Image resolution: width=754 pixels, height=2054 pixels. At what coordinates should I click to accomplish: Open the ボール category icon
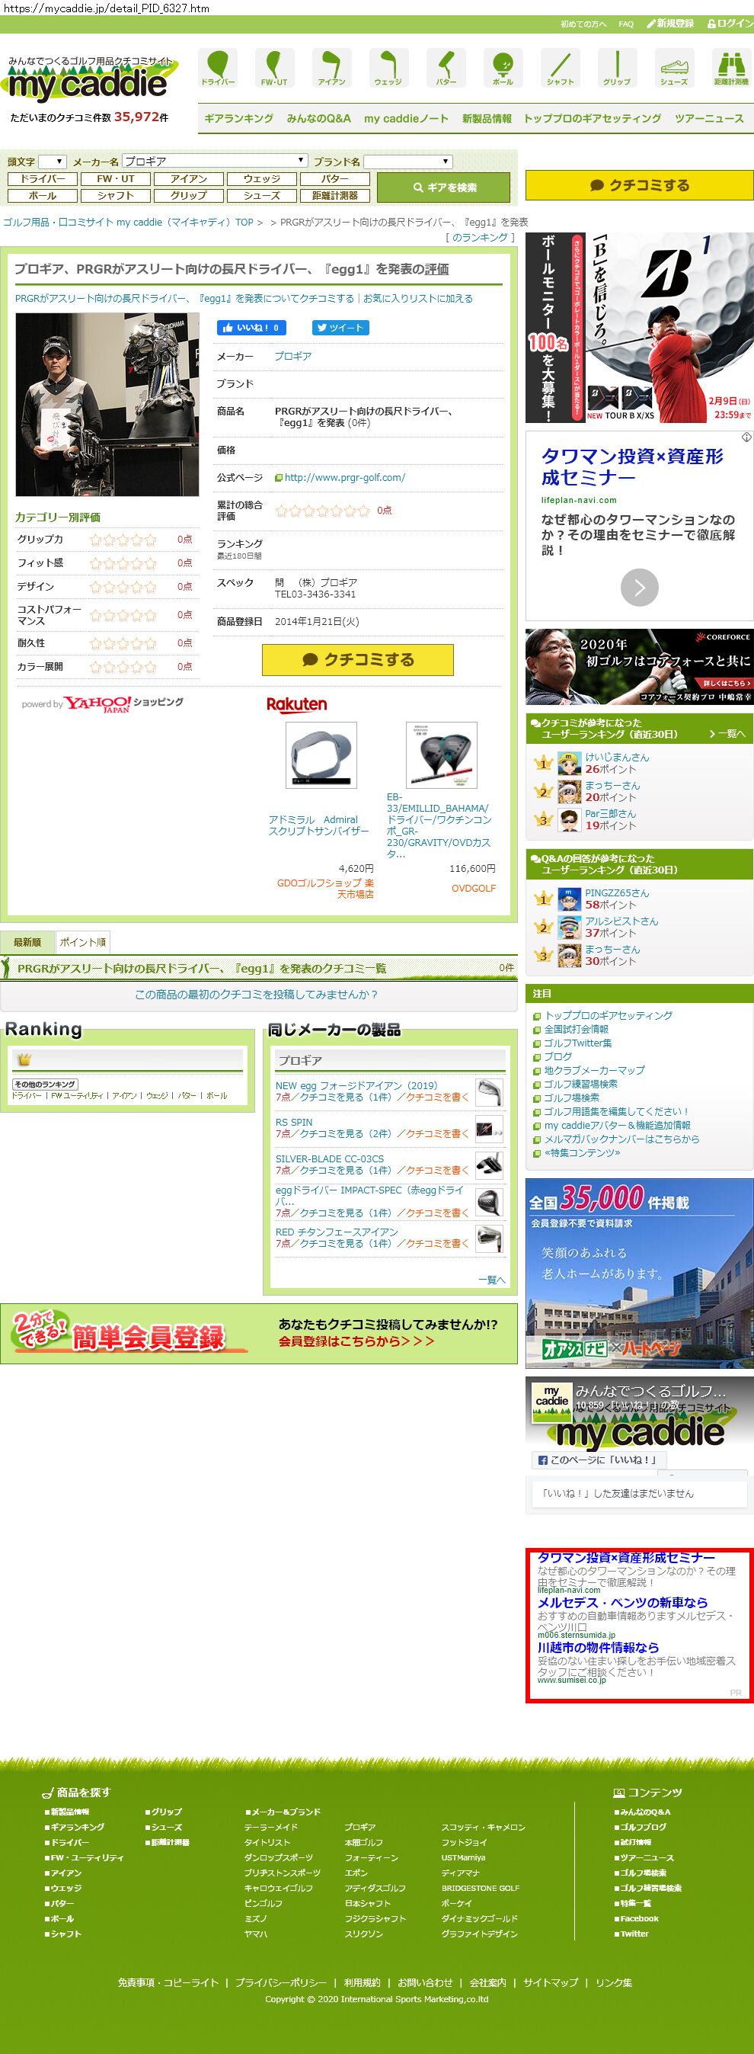[503, 67]
